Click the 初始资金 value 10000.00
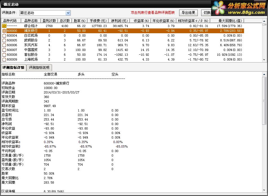 (50, 88)
